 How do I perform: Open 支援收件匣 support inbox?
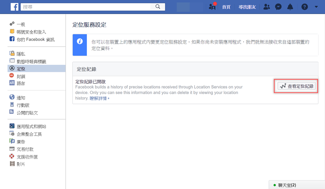[27, 157]
